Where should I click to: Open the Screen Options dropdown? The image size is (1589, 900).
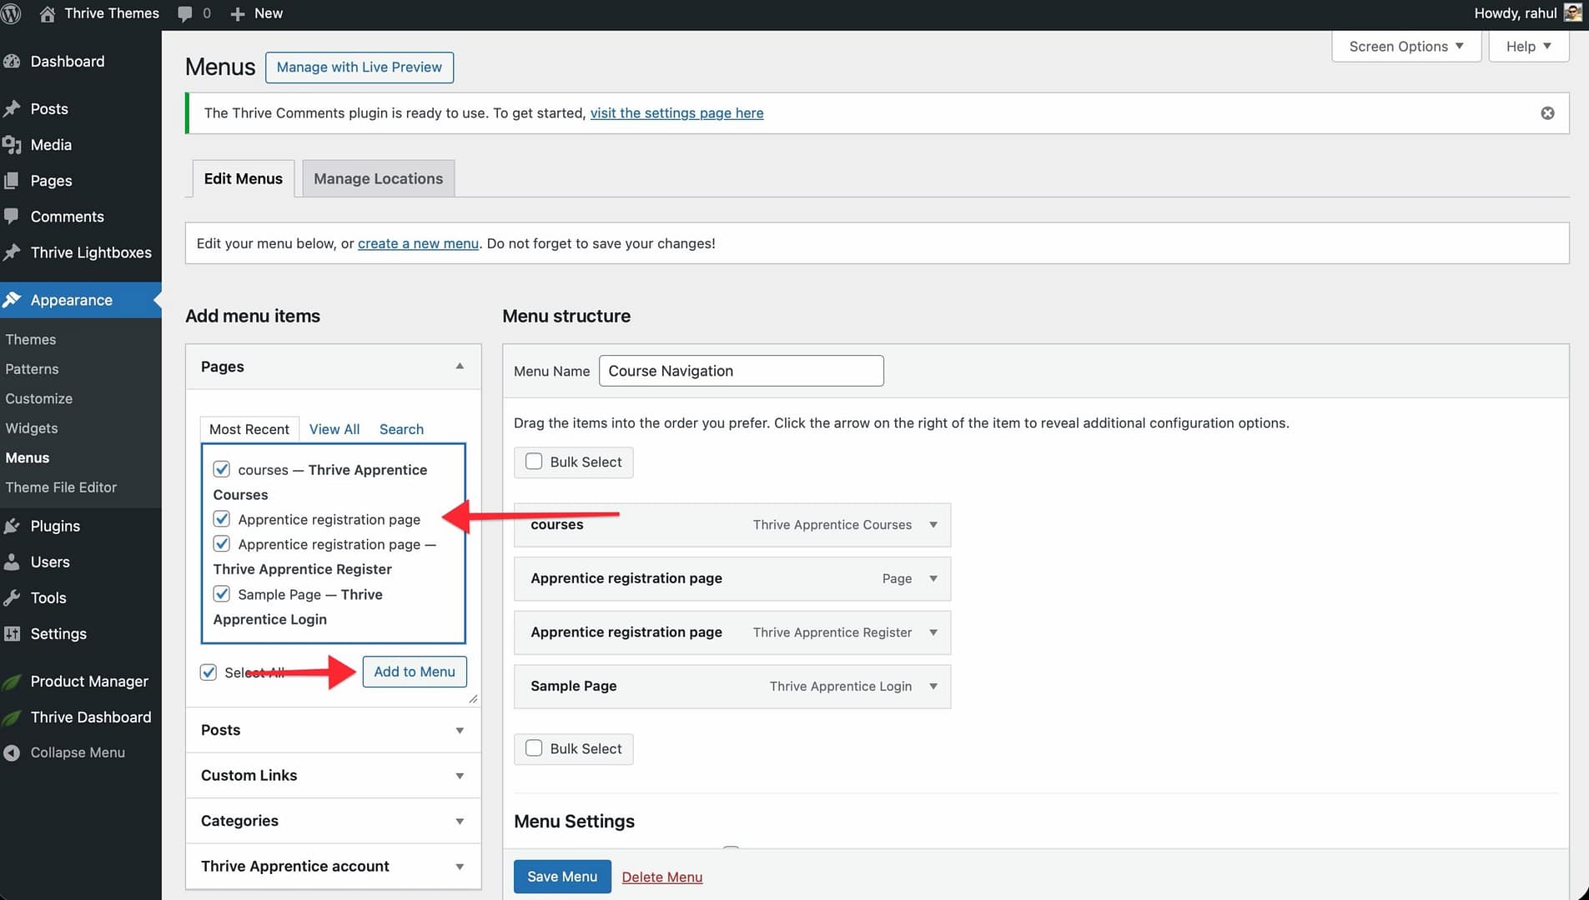click(x=1405, y=47)
